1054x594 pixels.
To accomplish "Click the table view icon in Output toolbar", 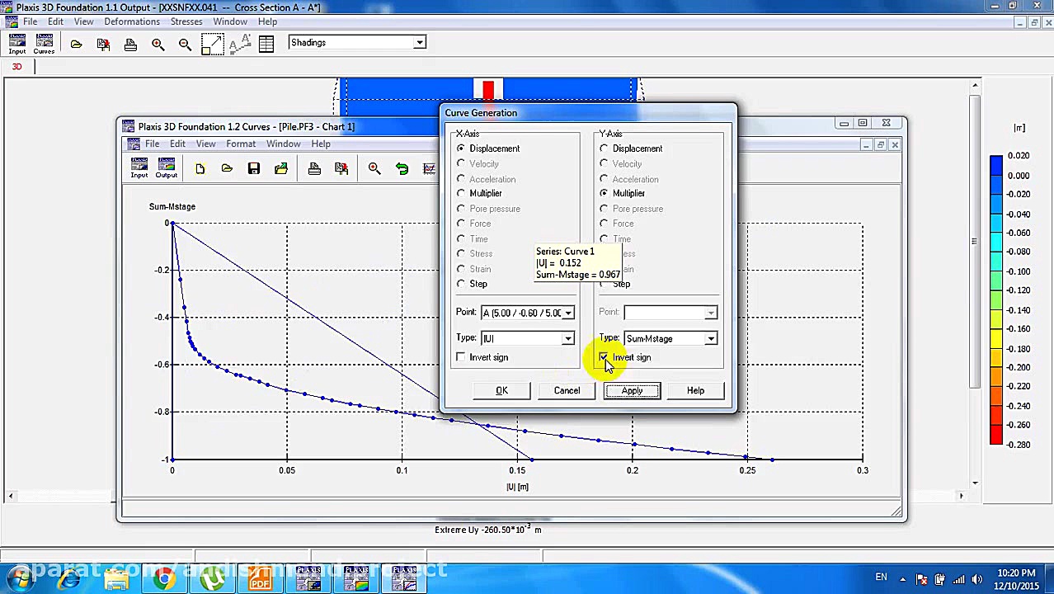I will click(x=266, y=44).
